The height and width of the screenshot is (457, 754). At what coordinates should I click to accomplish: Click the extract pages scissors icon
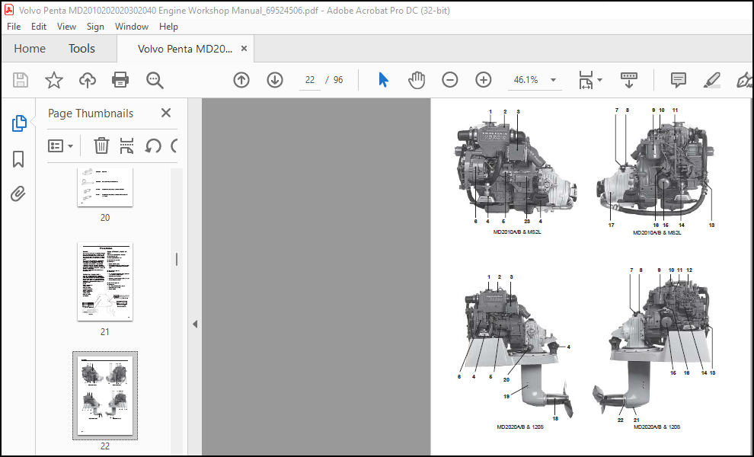click(126, 145)
